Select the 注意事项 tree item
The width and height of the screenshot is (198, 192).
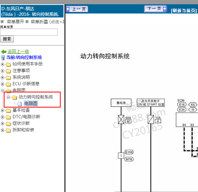21,70
